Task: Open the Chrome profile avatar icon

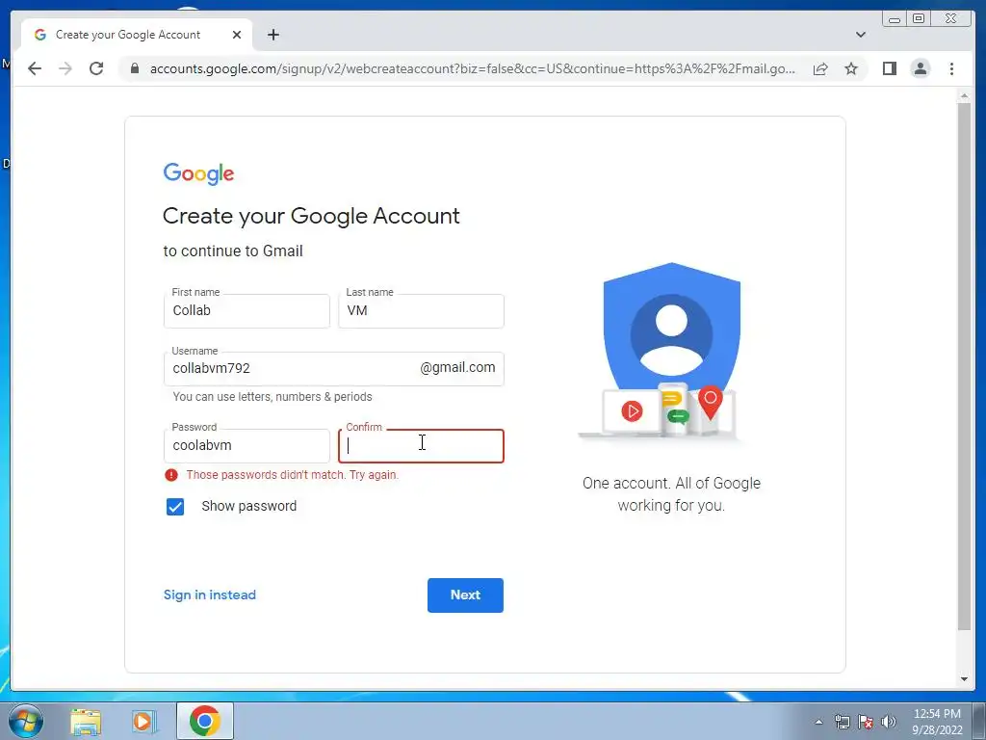Action: (x=920, y=68)
